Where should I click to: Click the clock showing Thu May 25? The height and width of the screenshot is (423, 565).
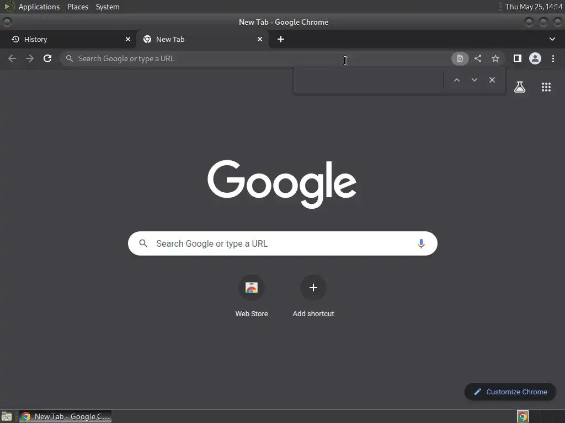(534, 7)
